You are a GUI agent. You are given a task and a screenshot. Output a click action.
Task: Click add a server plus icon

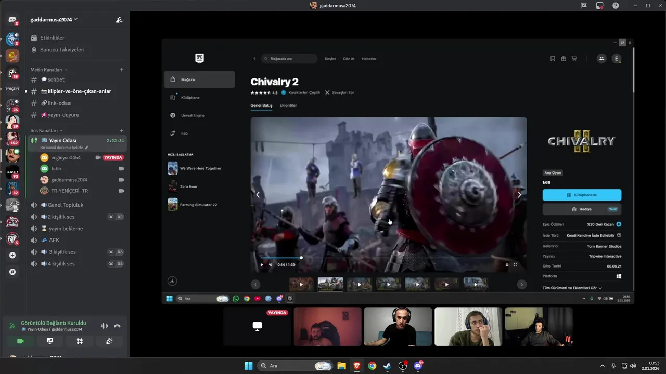(x=12, y=255)
